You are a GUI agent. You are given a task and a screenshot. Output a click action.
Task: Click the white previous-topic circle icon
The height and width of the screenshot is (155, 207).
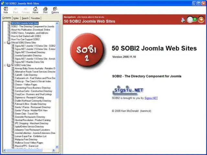click(x=190, y=20)
